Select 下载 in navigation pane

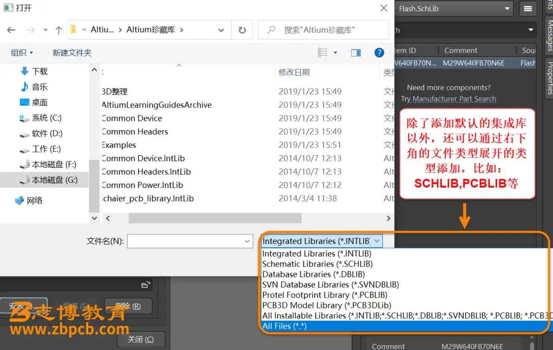point(39,71)
